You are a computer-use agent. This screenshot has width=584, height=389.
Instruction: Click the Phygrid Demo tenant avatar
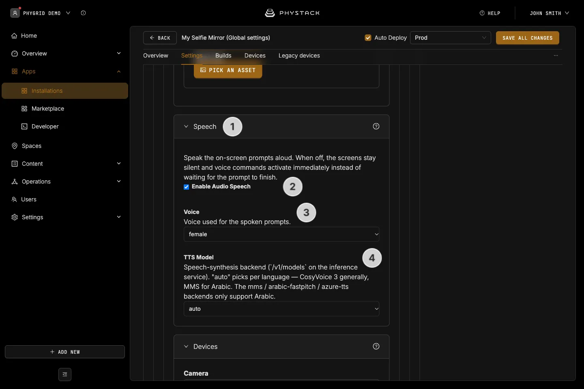[15, 13]
